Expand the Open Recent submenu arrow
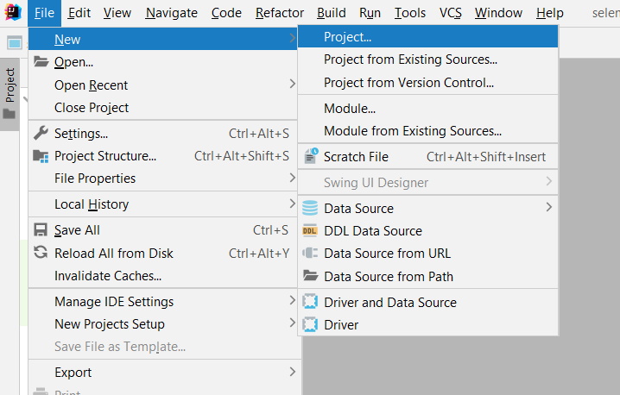 293,85
